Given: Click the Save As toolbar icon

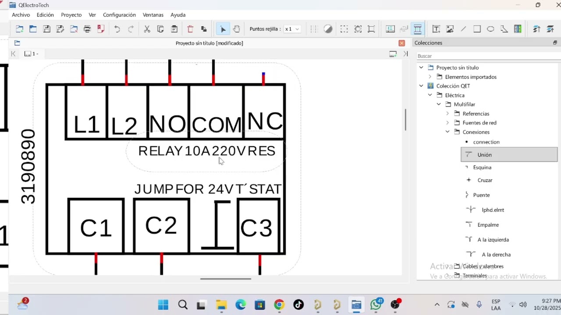Looking at the screenshot, I should tap(60, 29).
